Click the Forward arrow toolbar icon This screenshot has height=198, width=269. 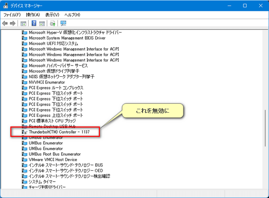coord(13,23)
